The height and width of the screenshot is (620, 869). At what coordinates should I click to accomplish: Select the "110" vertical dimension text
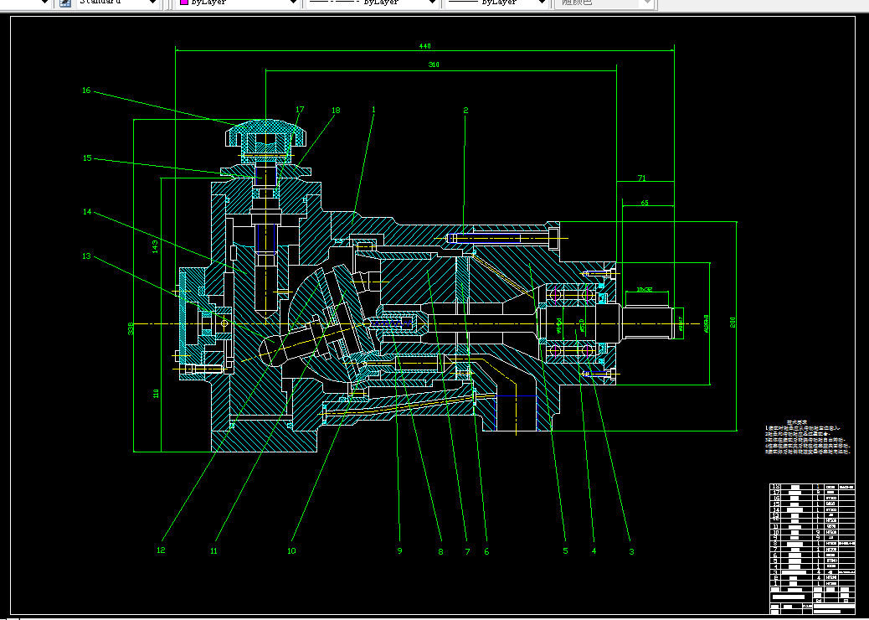click(x=156, y=393)
